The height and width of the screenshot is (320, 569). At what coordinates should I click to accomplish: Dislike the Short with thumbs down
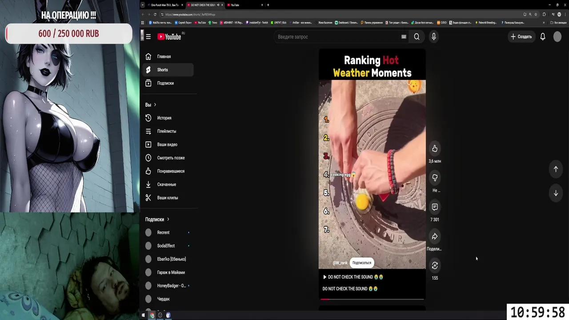click(435, 178)
